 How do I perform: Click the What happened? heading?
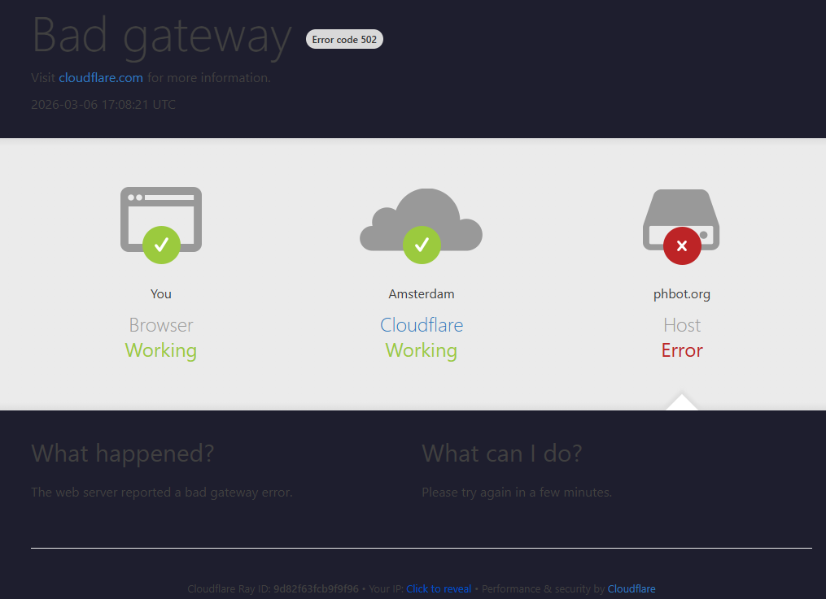tap(123, 454)
